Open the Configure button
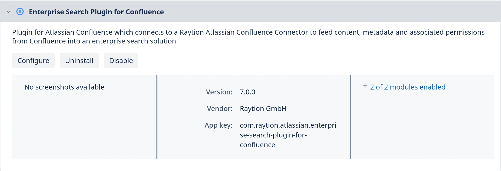The height and width of the screenshot is (171, 501). click(33, 61)
